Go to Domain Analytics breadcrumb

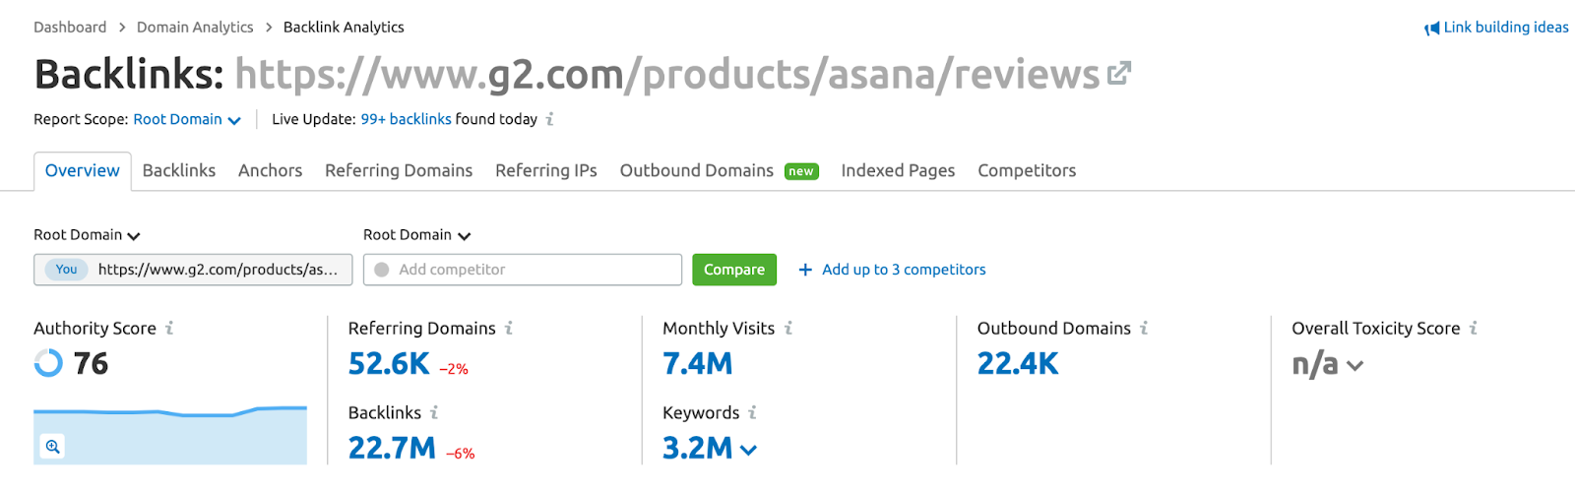195,28
